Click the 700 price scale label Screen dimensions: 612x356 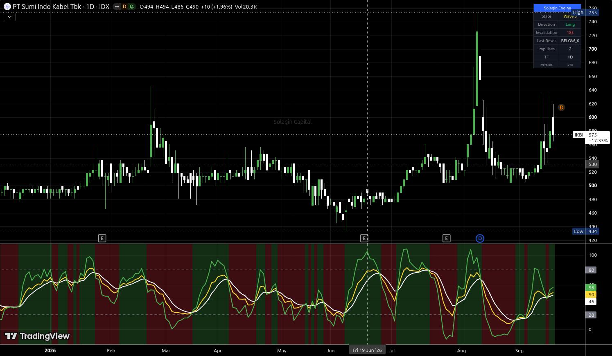point(593,49)
